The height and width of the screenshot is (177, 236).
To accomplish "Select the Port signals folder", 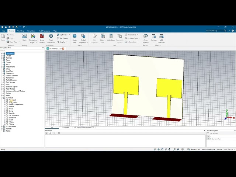I will [12, 100].
